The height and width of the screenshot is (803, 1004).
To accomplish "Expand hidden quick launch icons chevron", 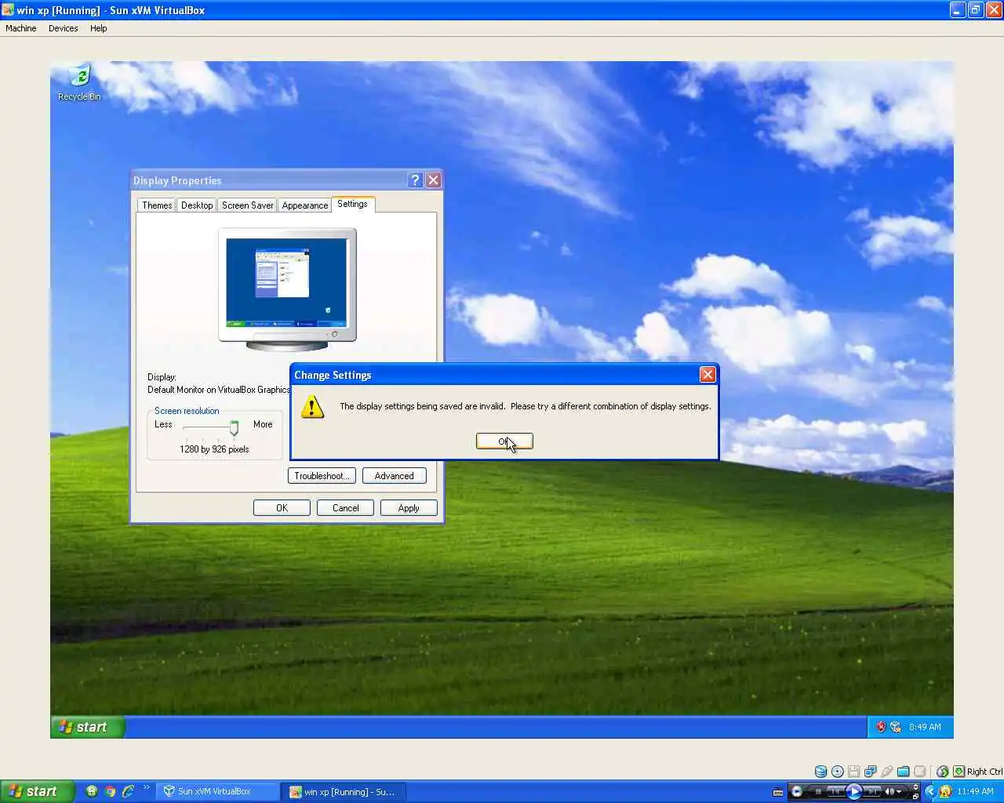I will pyautogui.click(x=146, y=788).
